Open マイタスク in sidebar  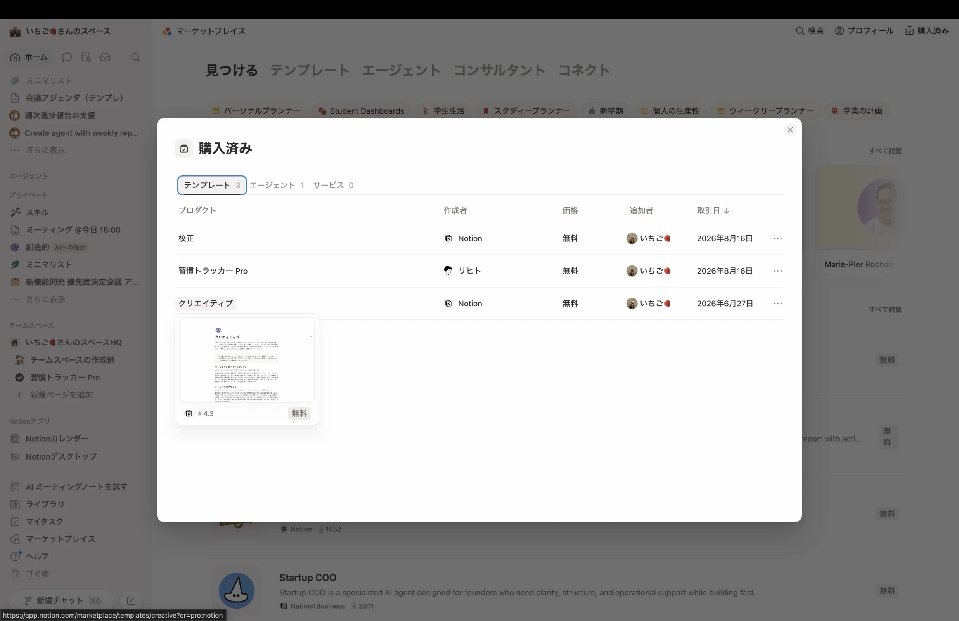click(76, 521)
